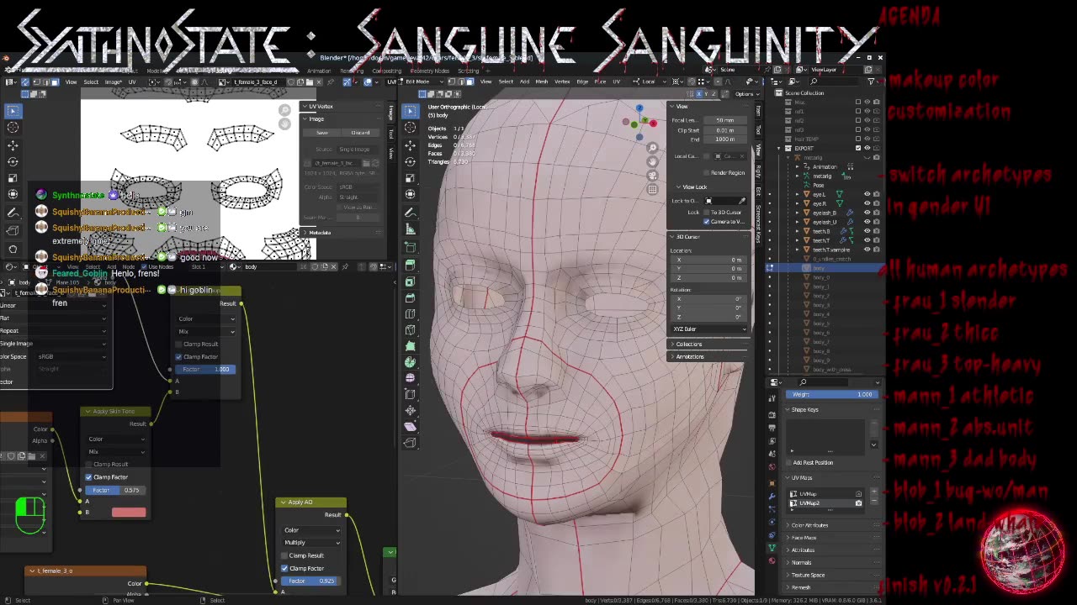Switch orthographic/perspective grid gizmo

pos(652,190)
